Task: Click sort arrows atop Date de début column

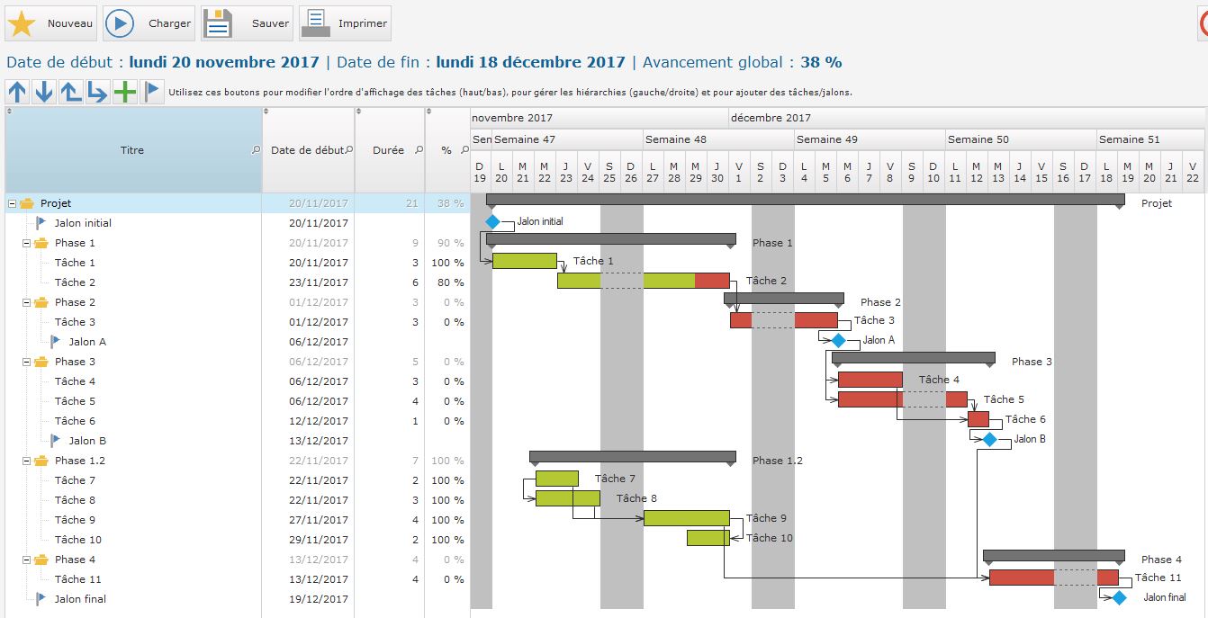Action: [x=267, y=112]
